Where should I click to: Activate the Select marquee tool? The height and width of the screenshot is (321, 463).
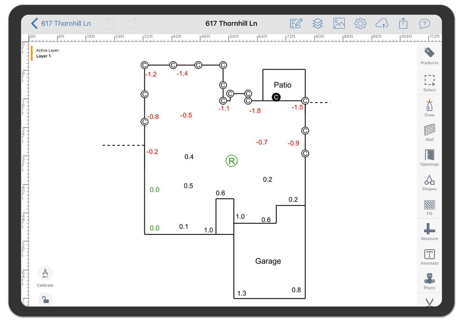tap(429, 82)
